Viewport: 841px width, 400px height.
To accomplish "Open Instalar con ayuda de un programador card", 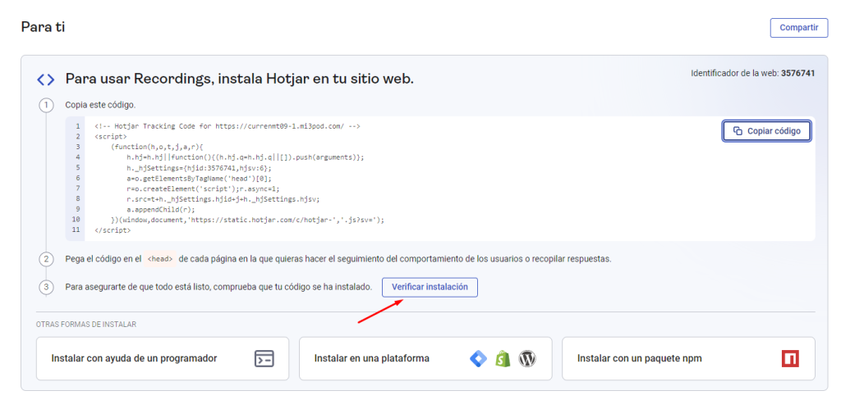I will (163, 358).
